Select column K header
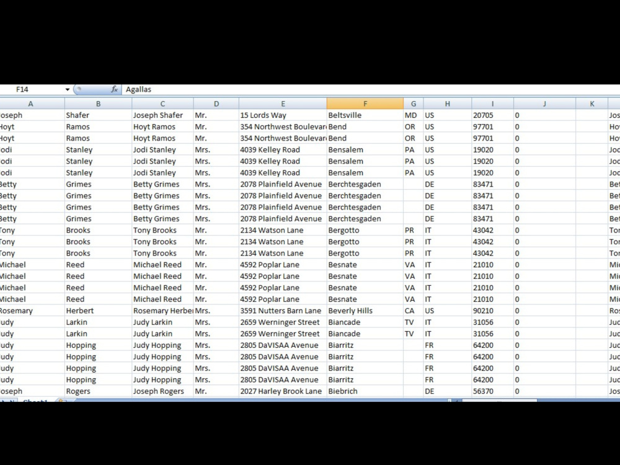Image resolution: width=620 pixels, height=465 pixels. (x=592, y=104)
